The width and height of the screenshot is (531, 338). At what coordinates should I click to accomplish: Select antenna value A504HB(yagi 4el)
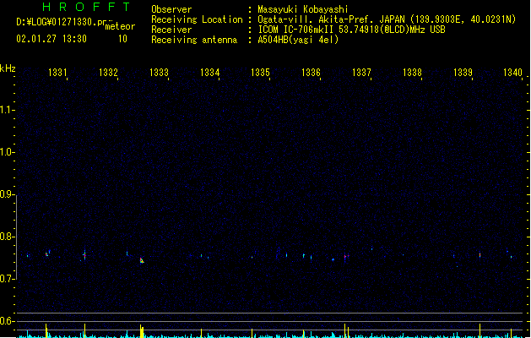click(x=298, y=40)
